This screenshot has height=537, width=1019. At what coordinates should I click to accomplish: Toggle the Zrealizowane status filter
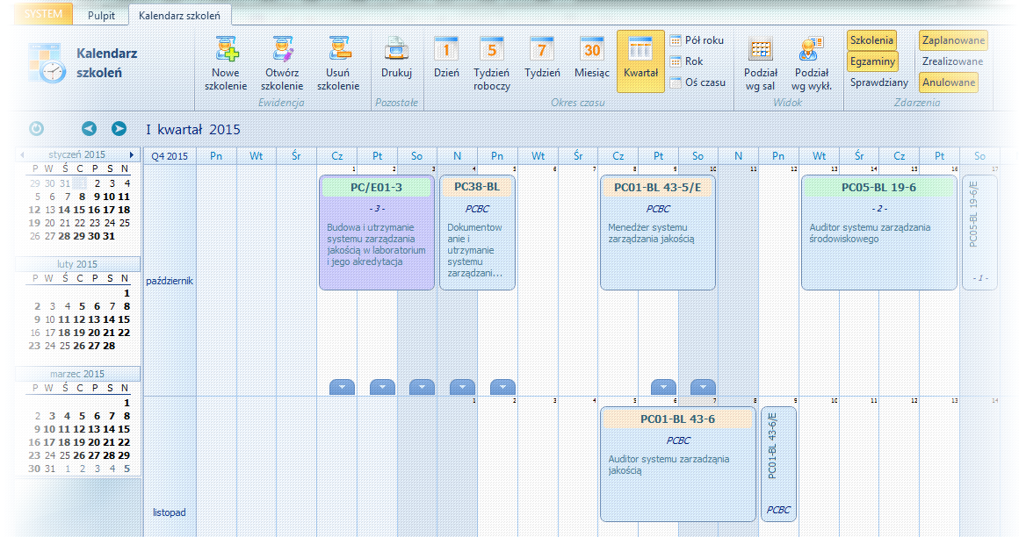tap(953, 61)
